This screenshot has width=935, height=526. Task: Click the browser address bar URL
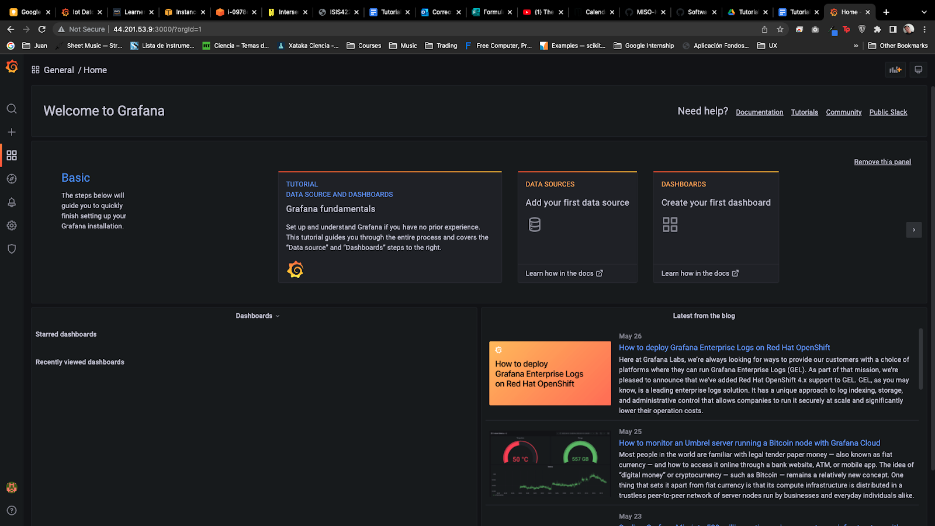click(157, 29)
